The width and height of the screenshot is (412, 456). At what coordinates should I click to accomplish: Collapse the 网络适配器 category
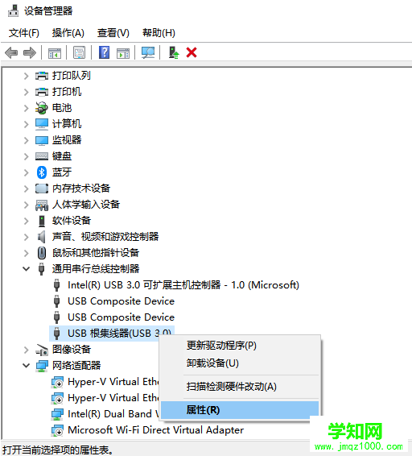26,366
